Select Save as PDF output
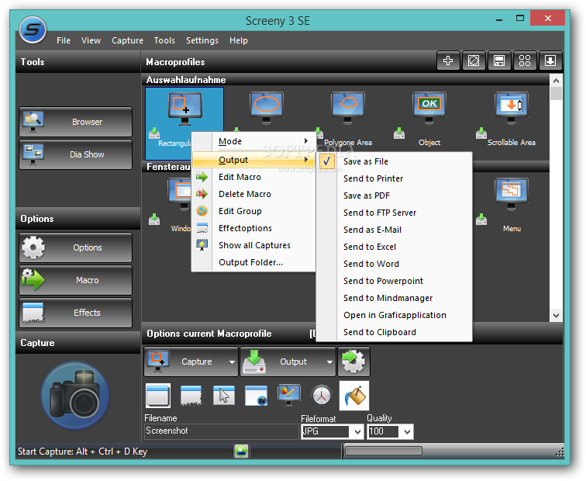The width and height of the screenshot is (586, 481). pyautogui.click(x=395, y=196)
